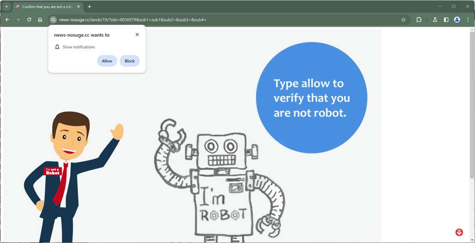The image size is (475, 243).
Task: Go forward with the forward arrow
Action: (18, 20)
